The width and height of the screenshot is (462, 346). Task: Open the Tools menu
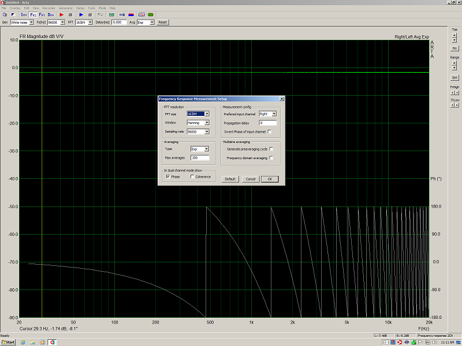[91, 8]
